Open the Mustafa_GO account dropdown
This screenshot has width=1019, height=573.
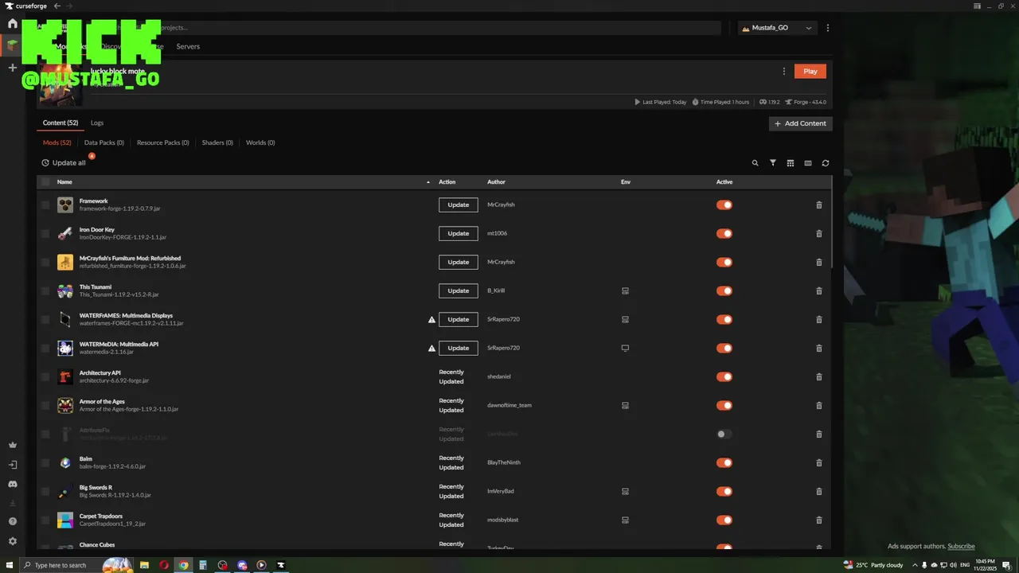coord(777,28)
